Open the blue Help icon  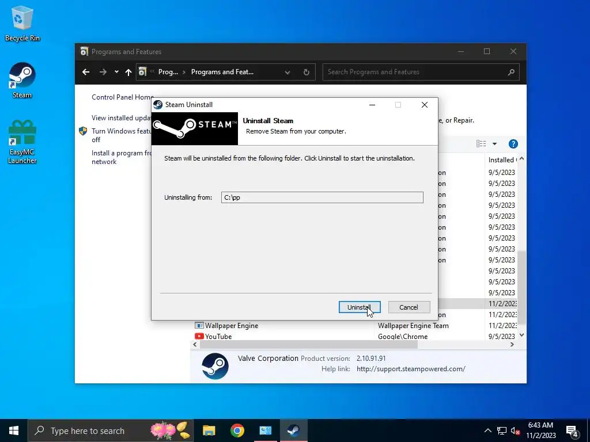(513, 143)
